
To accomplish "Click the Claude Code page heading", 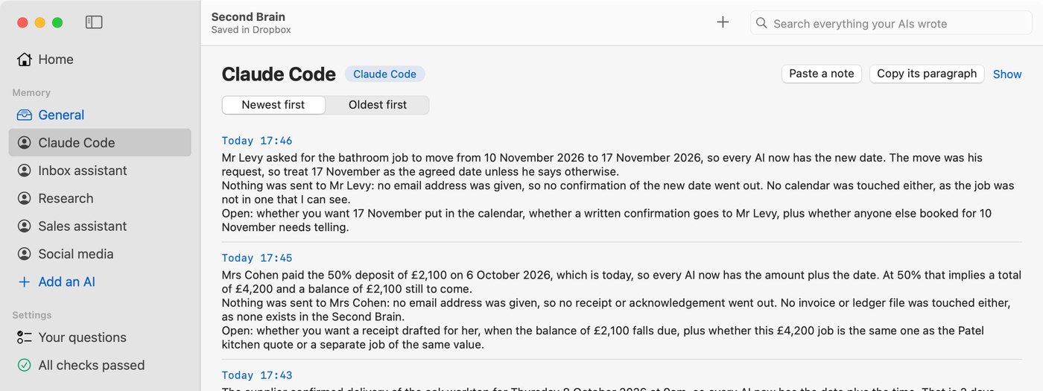I will click(x=279, y=74).
